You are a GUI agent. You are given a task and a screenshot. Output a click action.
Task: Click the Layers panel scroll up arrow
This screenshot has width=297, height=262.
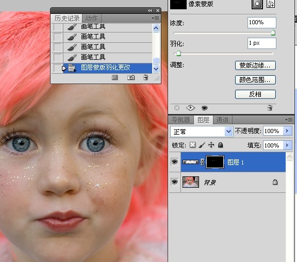[289, 157]
